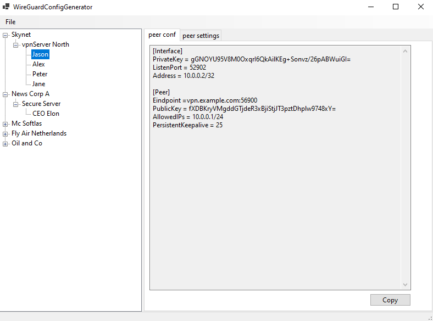Click the PrivateKey line in config
The image size is (433, 321).
(x=252, y=59)
